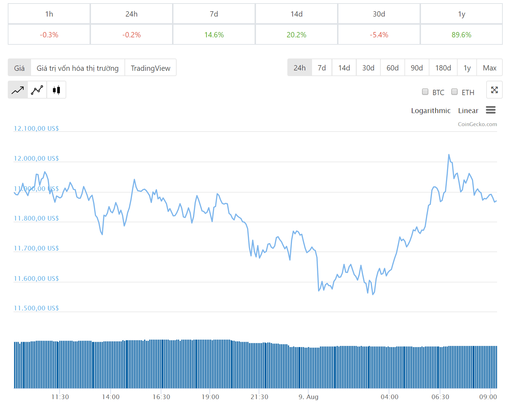Select the 24h chart range
This screenshot has height=403, width=507.
tap(300, 68)
